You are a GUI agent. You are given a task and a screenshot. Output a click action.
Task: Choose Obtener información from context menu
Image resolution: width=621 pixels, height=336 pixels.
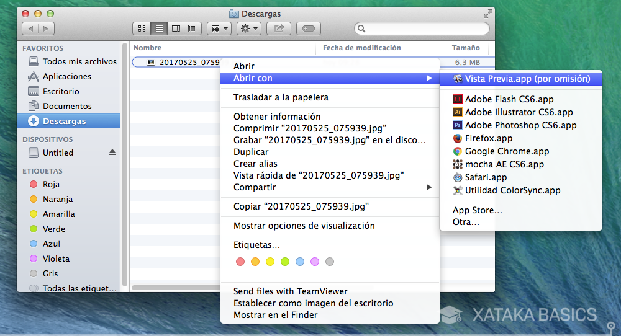pyautogui.click(x=277, y=117)
